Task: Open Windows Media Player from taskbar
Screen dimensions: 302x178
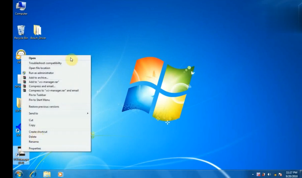Action: click(60, 174)
